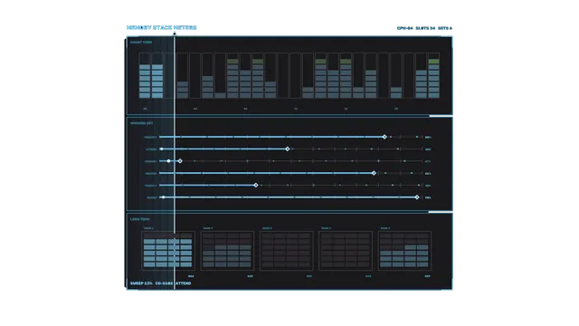Click the SLOTS 24 readout
The image size is (579, 326).
click(425, 28)
